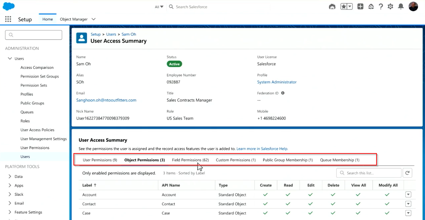Open Profiles in the sidebar
Viewport: 425px width, 220px height.
(27, 95)
